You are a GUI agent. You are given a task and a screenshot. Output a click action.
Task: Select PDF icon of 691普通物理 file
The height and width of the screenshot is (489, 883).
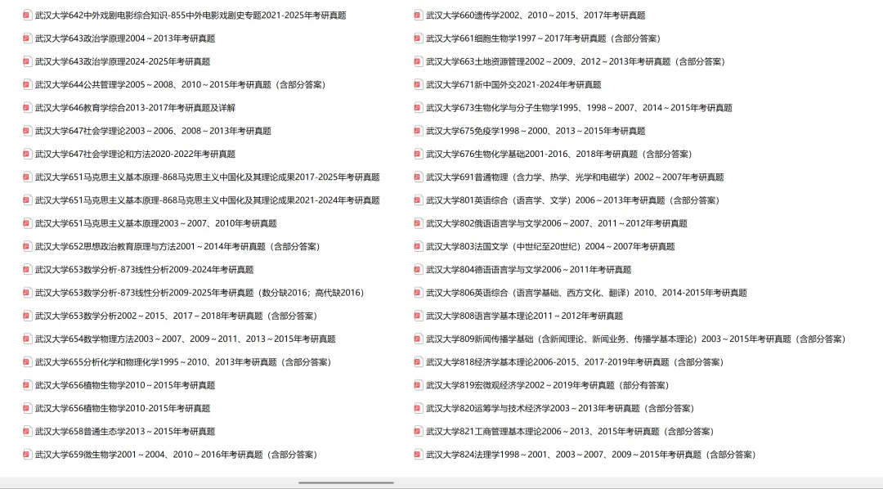click(419, 177)
